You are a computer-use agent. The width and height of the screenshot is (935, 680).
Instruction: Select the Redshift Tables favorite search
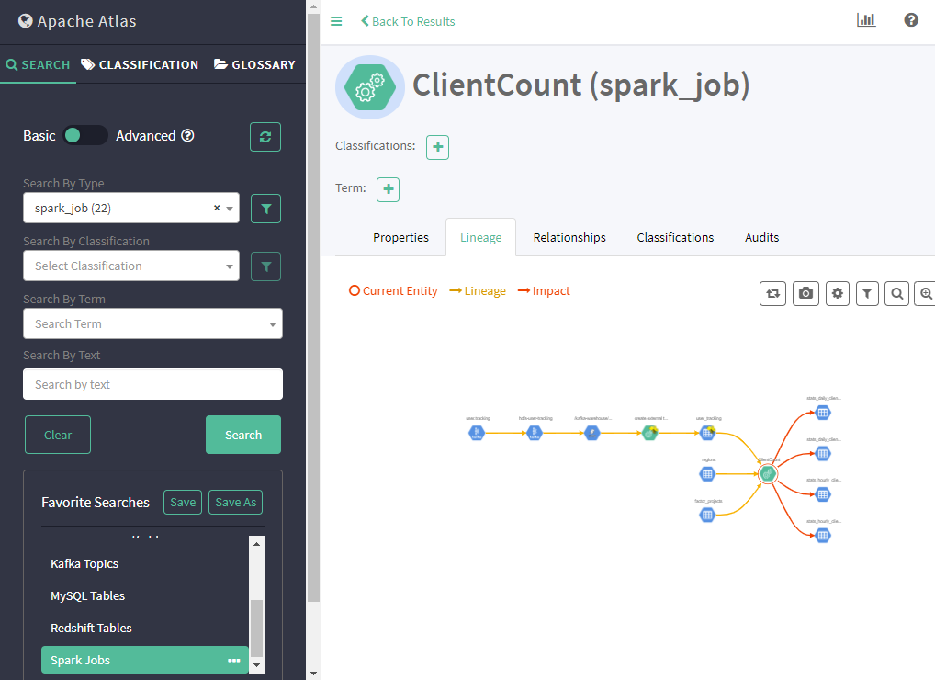pyautogui.click(x=145, y=629)
